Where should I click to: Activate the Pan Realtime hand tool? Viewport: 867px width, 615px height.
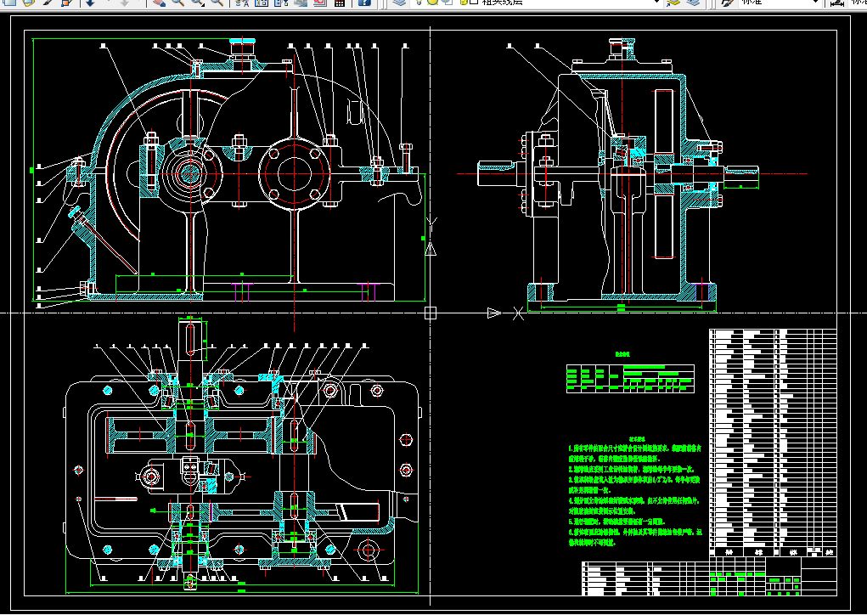click(x=160, y=3)
